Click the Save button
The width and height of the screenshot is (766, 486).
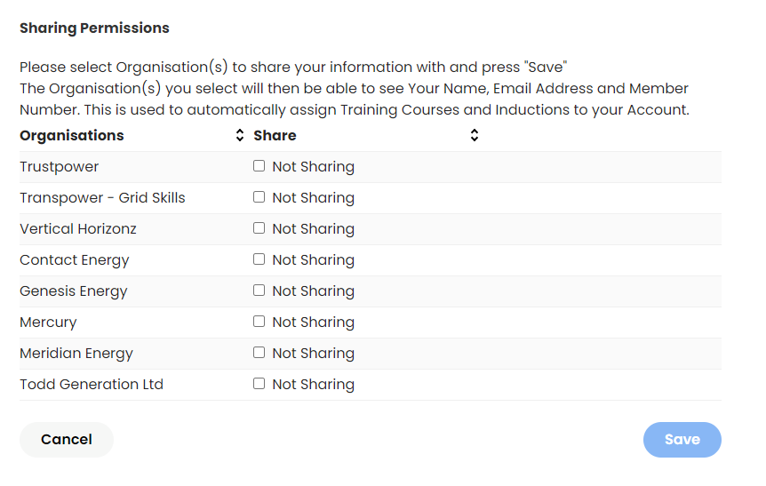[682, 440]
